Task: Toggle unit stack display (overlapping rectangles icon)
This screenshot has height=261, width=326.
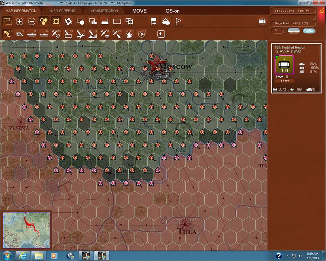Action: 8,21
